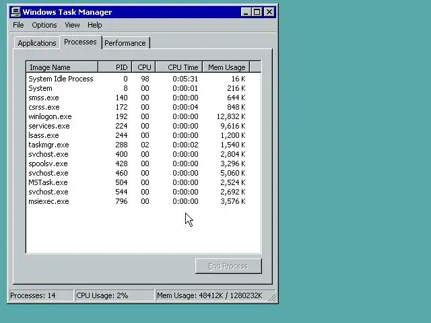Select the Processes tab
This screenshot has height=323, width=431.
[x=80, y=42]
